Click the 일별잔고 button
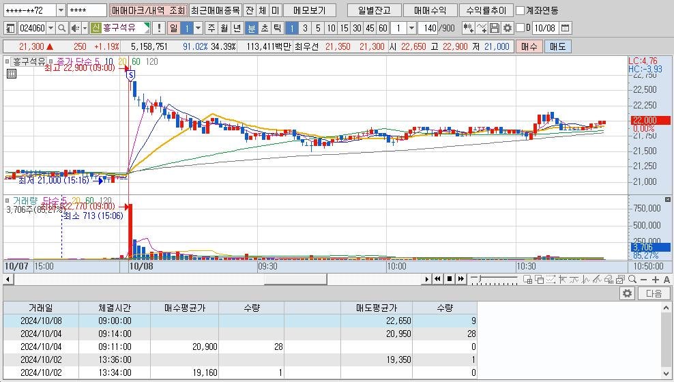Image resolution: width=674 pixels, height=382 pixels. click(x=374, y=10)
